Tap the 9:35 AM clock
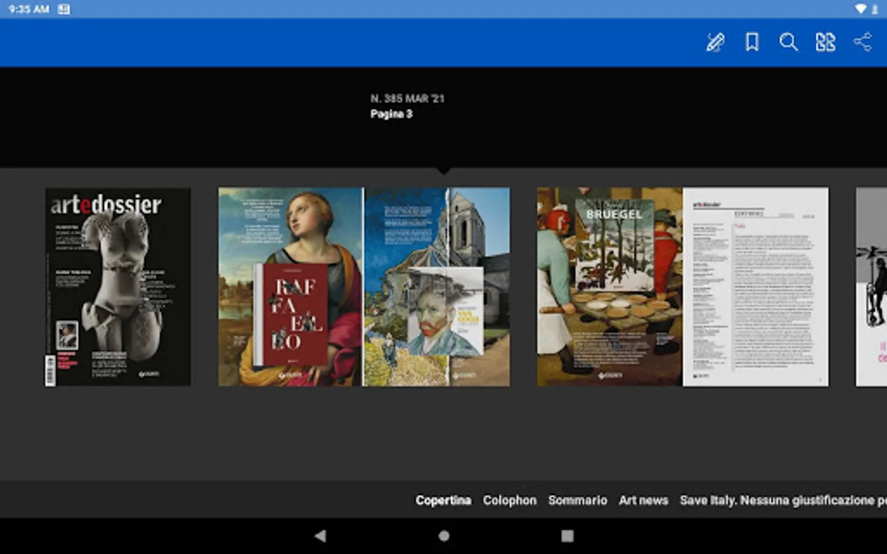The width and height of the screenshot is (887, 554). coord(29,9)
